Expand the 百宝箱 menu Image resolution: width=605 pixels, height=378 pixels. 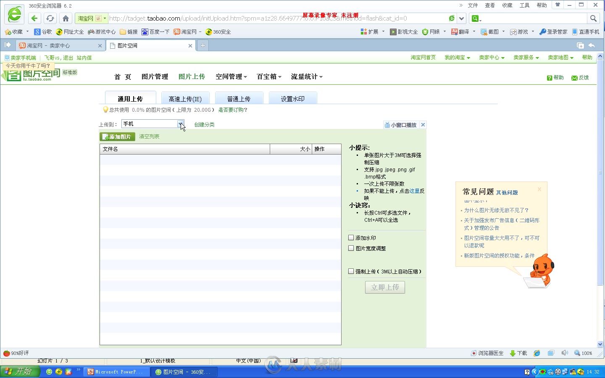(x=269, y=76)
